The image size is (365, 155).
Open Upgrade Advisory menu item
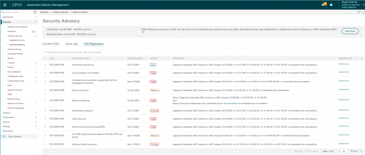click(x=17, y=40)
